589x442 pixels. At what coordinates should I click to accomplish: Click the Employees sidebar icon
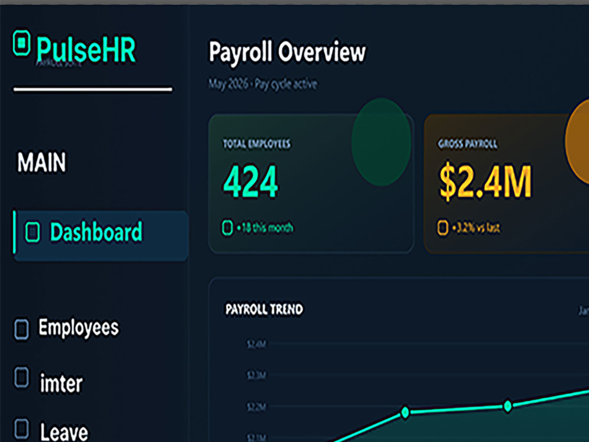click(21, 329)
